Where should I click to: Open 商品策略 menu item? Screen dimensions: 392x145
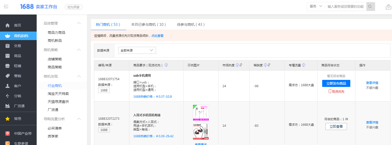[55, 67]
